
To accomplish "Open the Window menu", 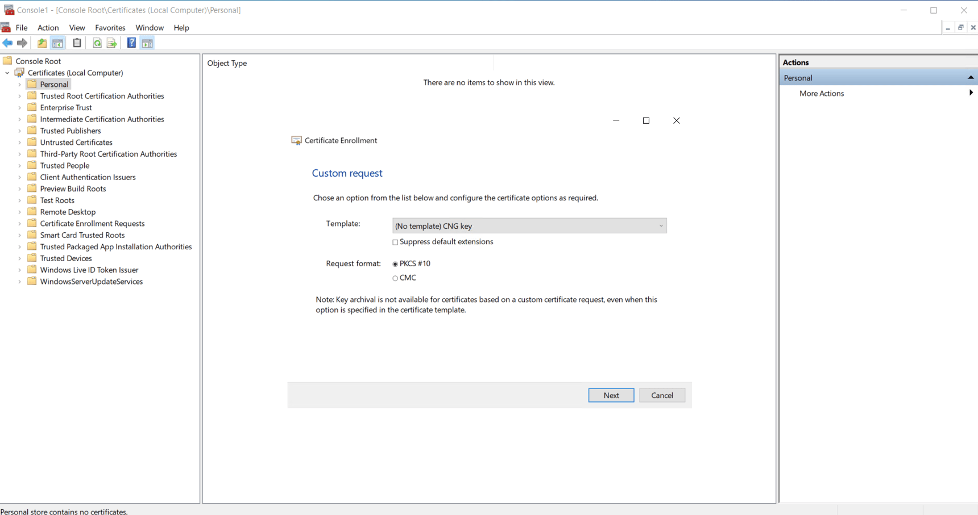I will click(150, 27).
